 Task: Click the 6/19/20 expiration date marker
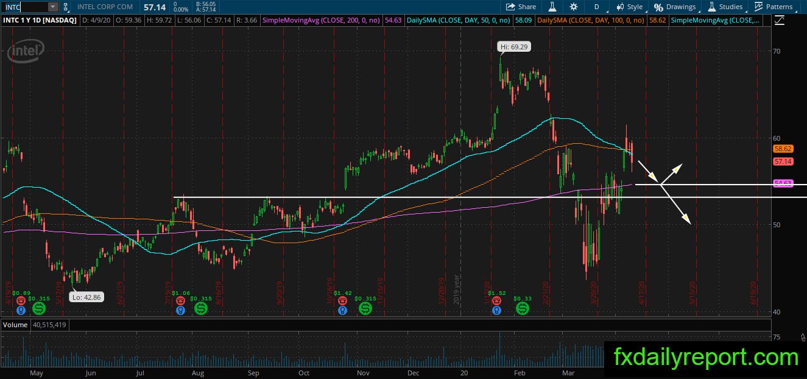[753, 292]
